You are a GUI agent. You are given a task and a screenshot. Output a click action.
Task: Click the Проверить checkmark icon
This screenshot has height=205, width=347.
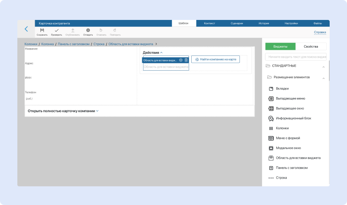pos(56,30)
